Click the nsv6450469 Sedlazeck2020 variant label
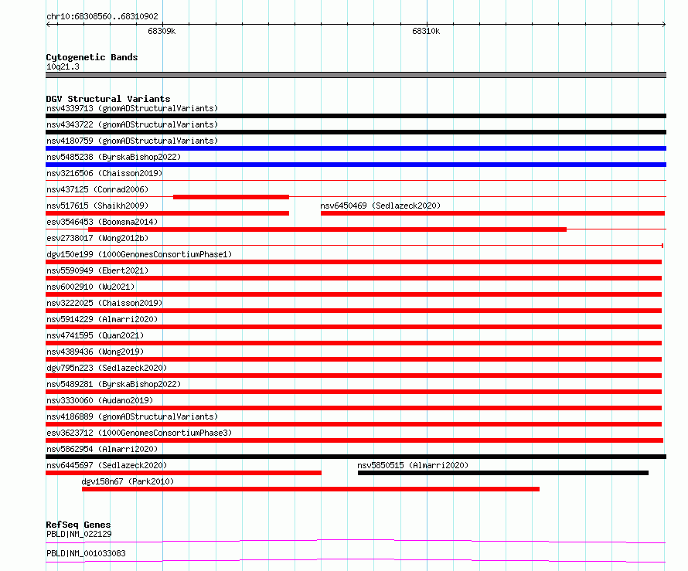The width and height of the screenshot is (688, 571). (380, 206)
